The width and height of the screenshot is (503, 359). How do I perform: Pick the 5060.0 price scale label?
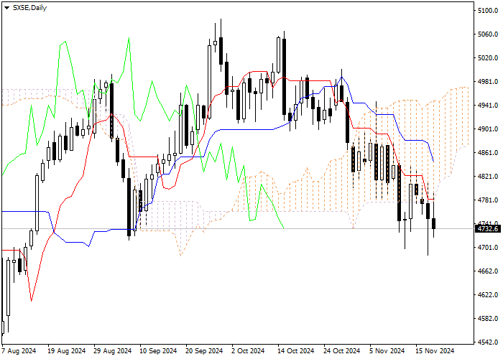coord(488,34)
